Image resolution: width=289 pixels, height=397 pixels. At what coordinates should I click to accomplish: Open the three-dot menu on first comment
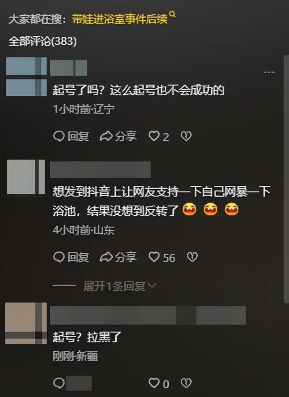tap(269, 72)
